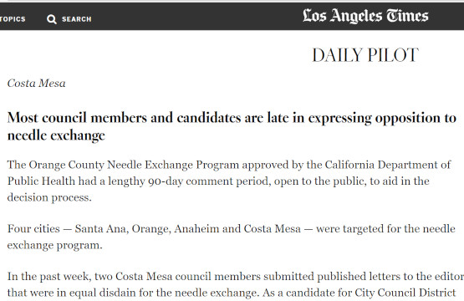Click 'exchange program.' ending second paragraph
The height and width of the screenshot is (301, 464).
click(54, 245)
